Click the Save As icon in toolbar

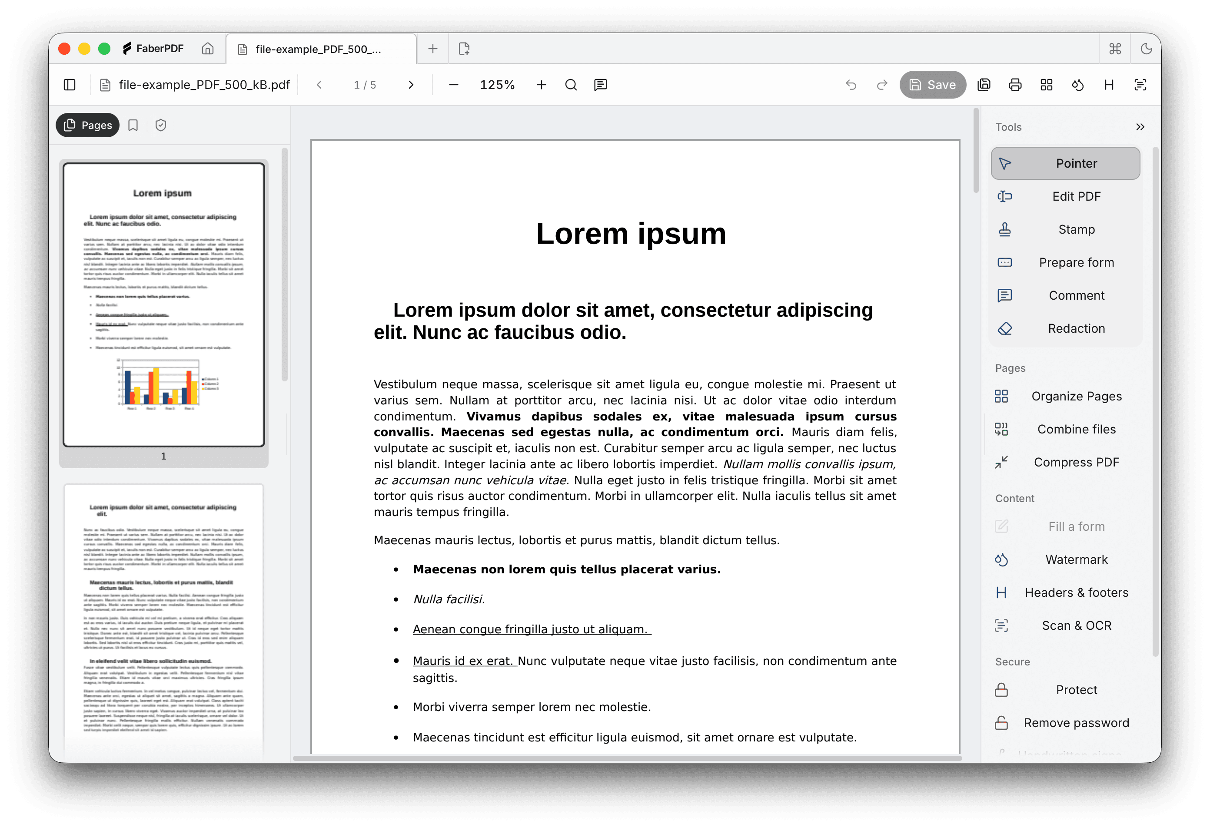click(x=984, y=85)
